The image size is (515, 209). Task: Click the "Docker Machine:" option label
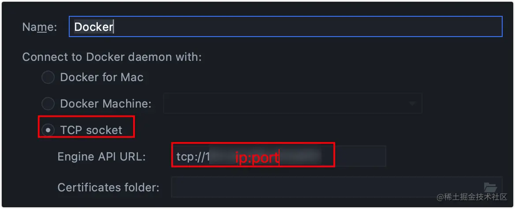[x=106, y=104]
